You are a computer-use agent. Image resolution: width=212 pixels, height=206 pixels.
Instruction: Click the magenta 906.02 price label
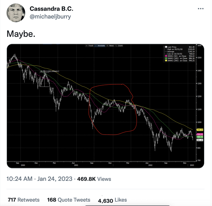click(x=200, y=134)
